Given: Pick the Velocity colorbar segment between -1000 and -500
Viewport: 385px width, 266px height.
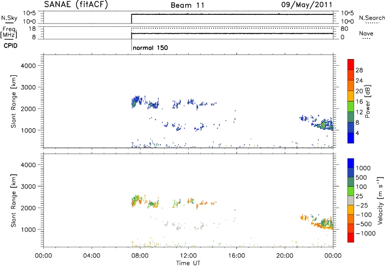Looking at the screenshot, I should tap(351, 228).
